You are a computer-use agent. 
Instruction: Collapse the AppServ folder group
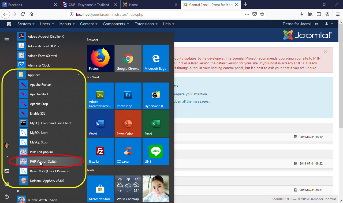coord(79,75)
